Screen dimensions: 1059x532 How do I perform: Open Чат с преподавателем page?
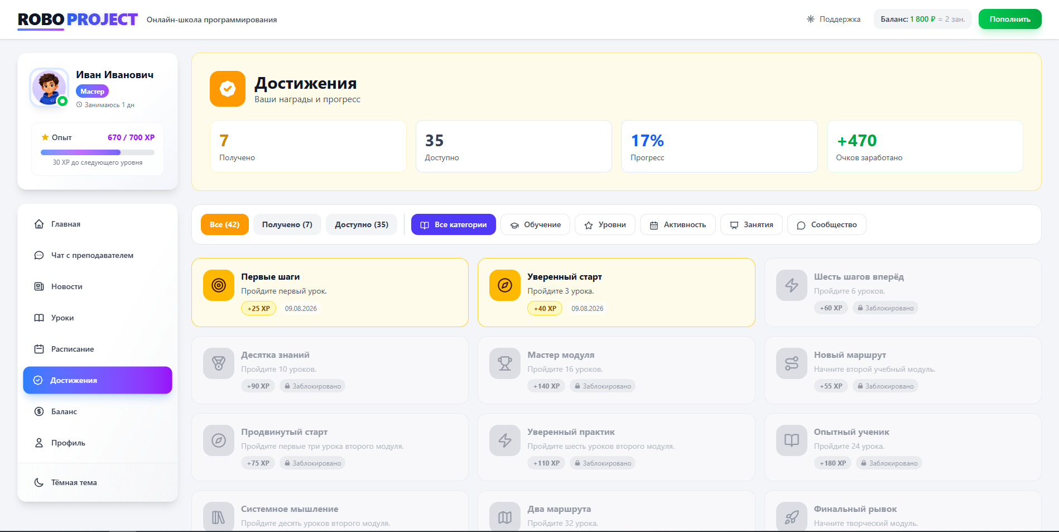98,255
